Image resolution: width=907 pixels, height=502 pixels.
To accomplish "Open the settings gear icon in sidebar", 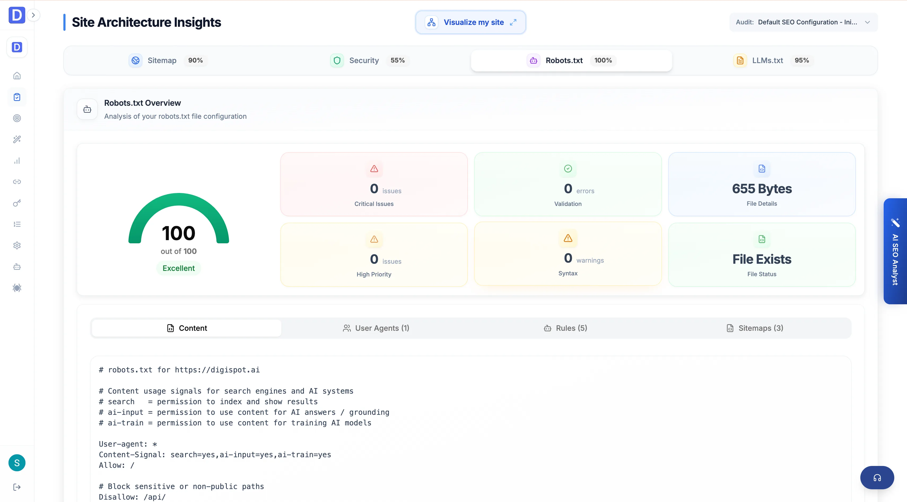I will pos(17,245).
